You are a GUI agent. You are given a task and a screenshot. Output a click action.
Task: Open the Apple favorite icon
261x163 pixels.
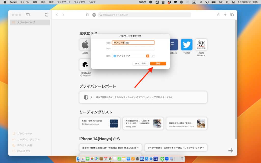pos(85,45)
